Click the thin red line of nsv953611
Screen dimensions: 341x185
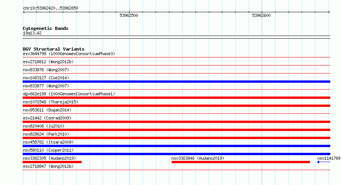click(176, 114)
